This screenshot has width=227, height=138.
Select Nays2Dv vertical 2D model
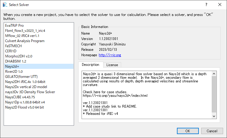(39, 87)
